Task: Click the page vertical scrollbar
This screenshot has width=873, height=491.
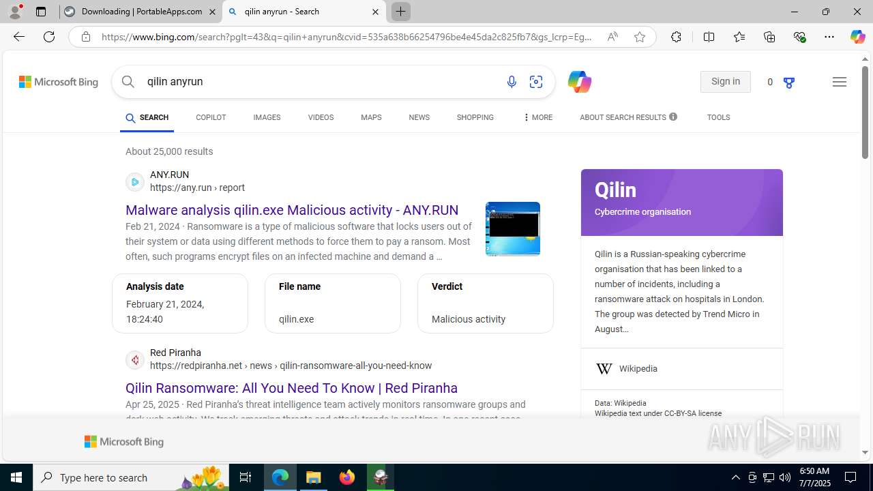Action: 865,113
